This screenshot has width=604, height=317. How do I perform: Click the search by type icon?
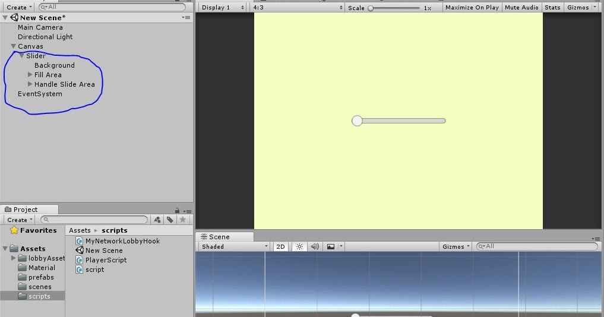point(157,220)
